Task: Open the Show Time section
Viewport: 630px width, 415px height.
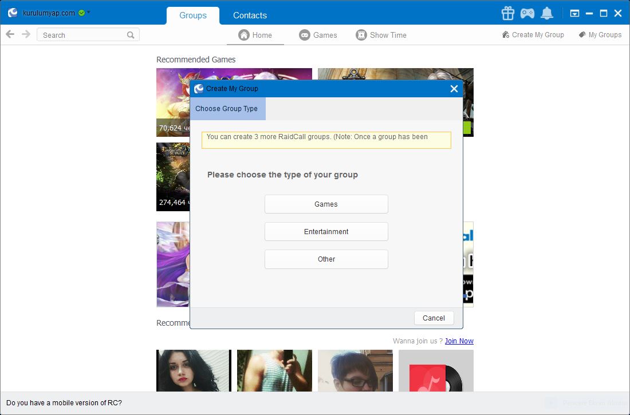Action: click(x=381, y=35)
